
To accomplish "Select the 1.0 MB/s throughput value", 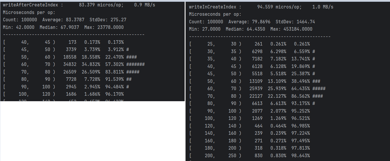I will click(323, 7).
